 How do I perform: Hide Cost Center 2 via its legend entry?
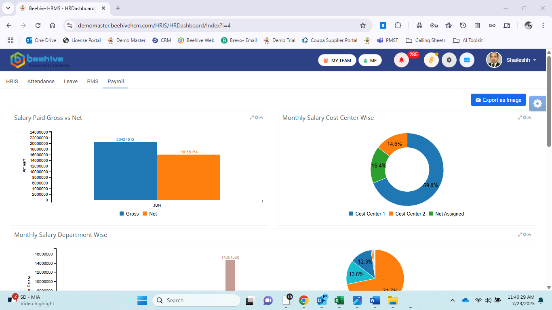[409, 214]
